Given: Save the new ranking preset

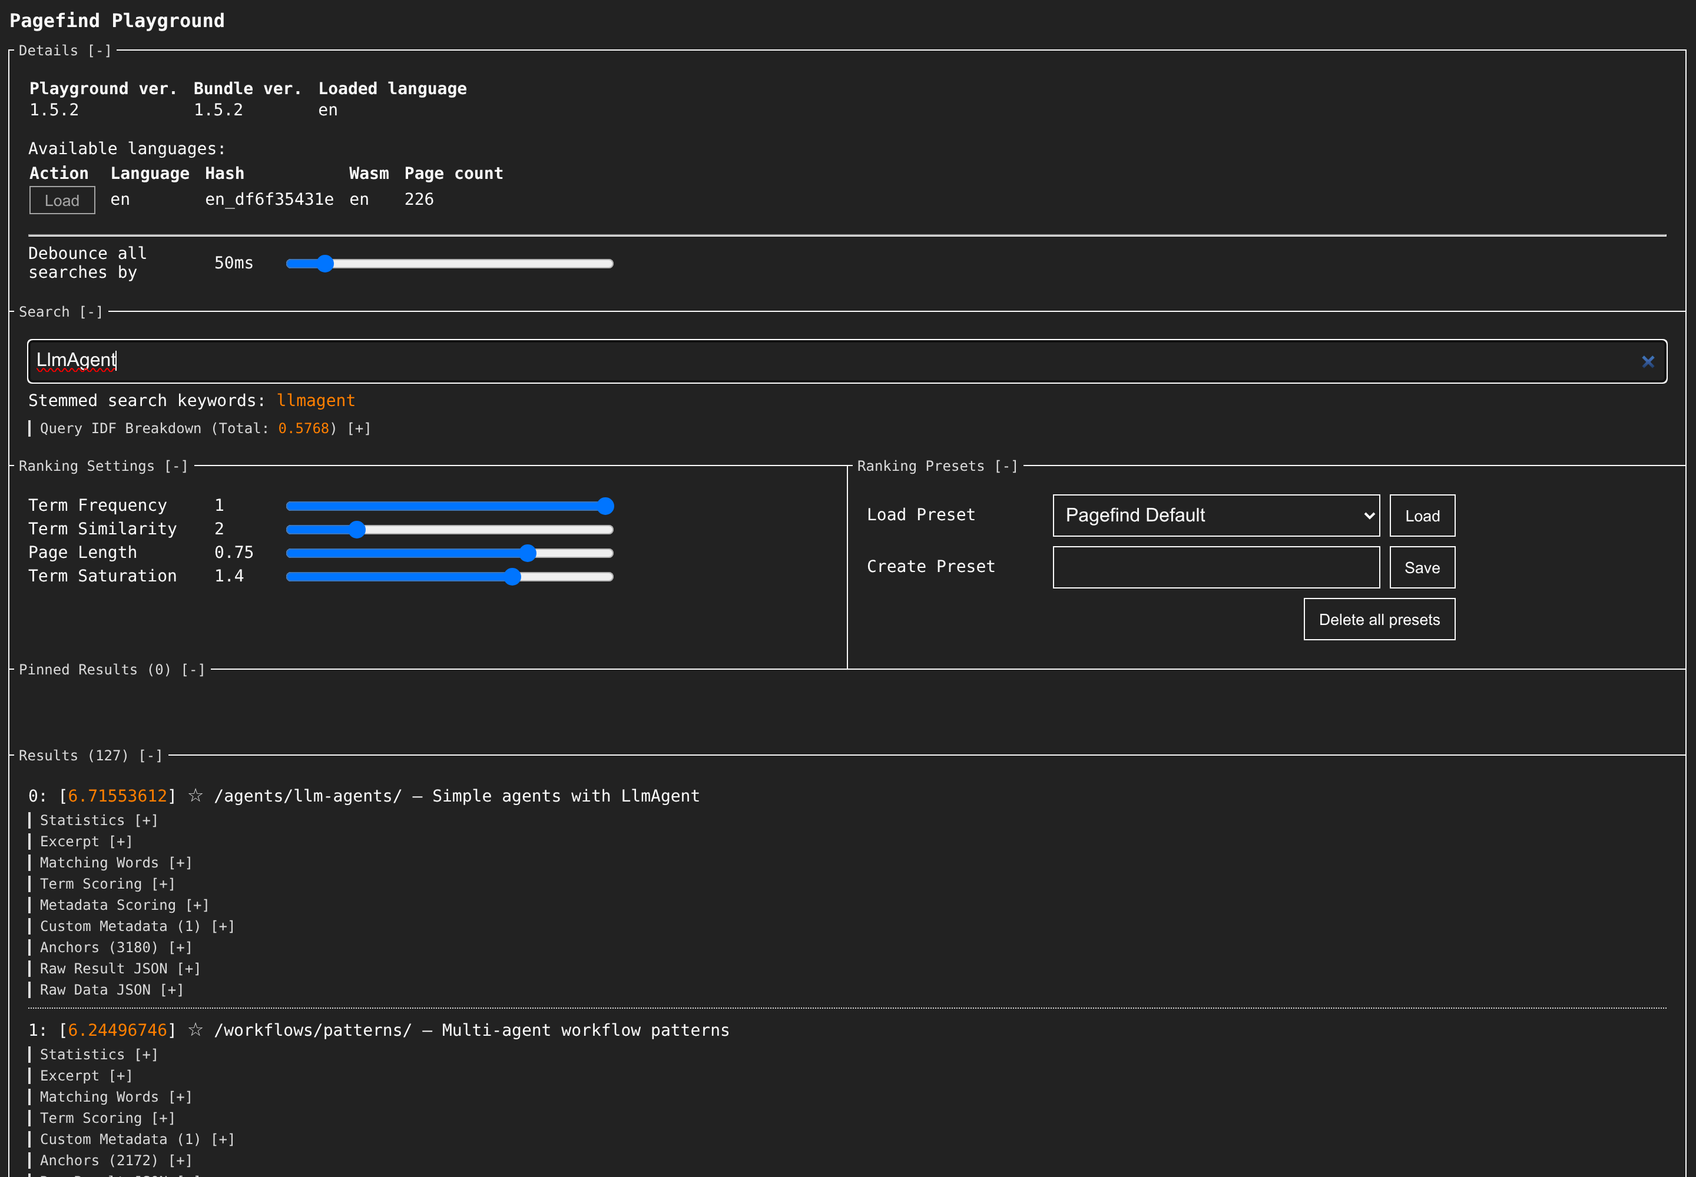Looking at the screenshot, I should (x=1422, y=567).
